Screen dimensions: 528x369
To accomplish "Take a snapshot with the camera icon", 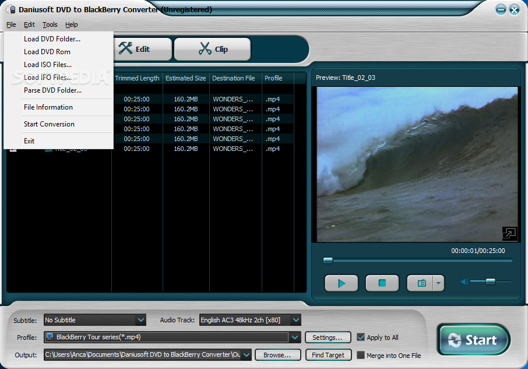I will [x=421, y=283].
